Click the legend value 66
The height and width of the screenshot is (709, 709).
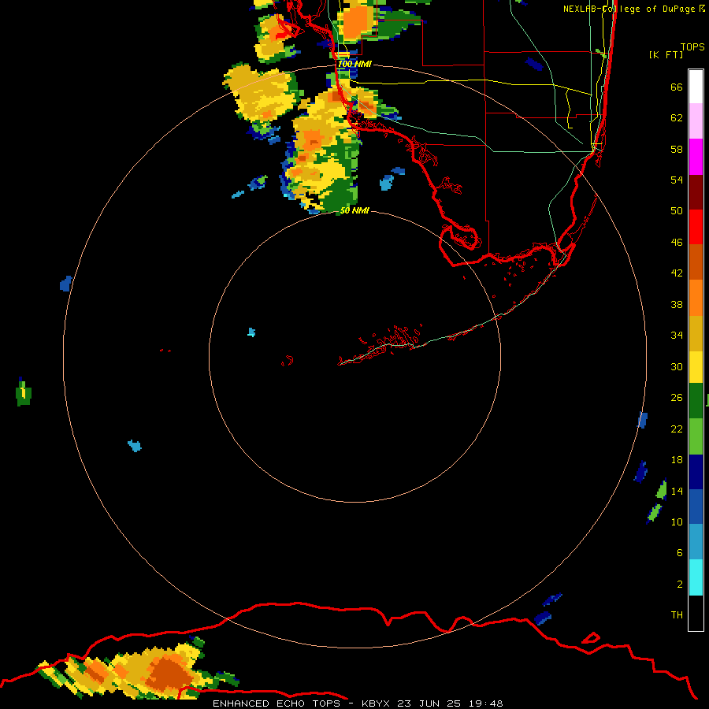[677, 87]
